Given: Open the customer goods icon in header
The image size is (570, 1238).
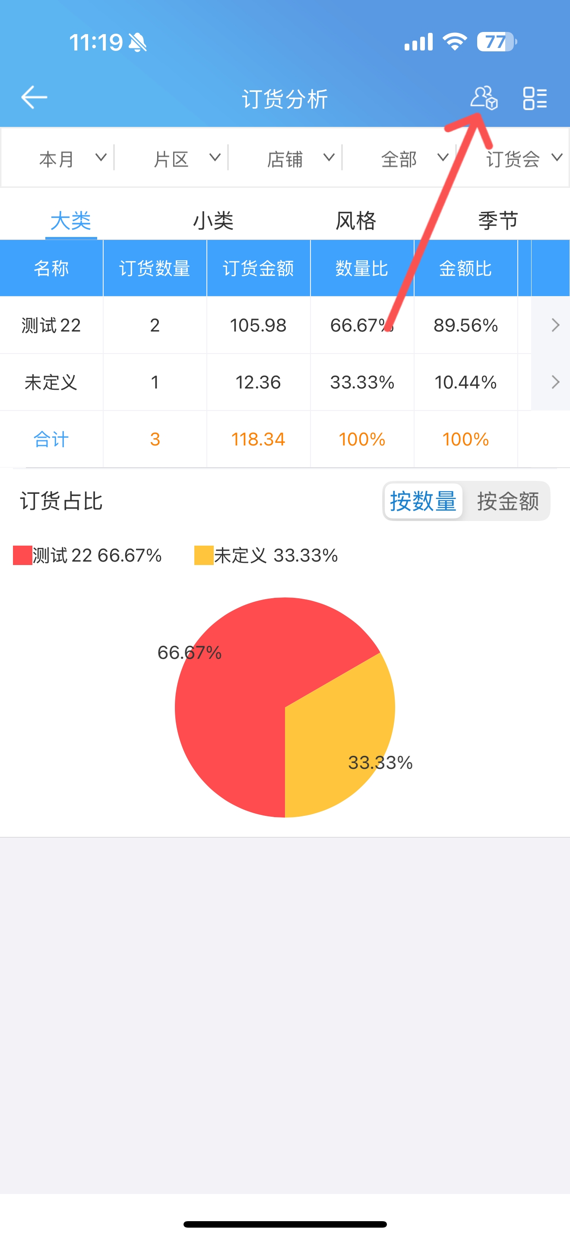Looking at the screenshot, I should pyautogui.click(x=484, y=98).
